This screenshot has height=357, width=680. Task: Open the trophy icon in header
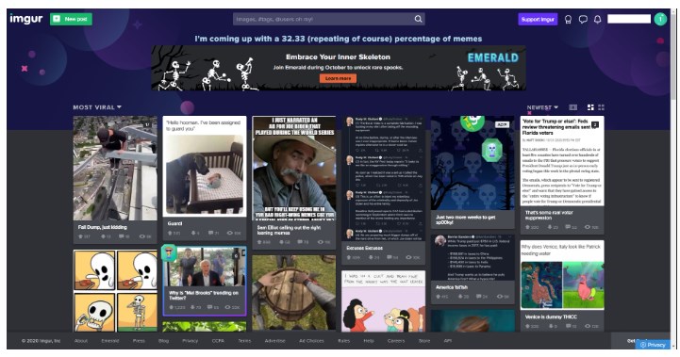tap(568, 20)
